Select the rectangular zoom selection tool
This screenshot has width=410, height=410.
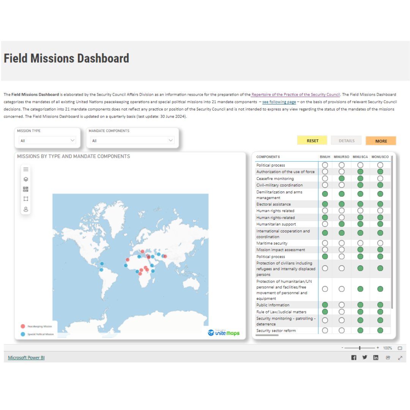(x=26, y=199)
